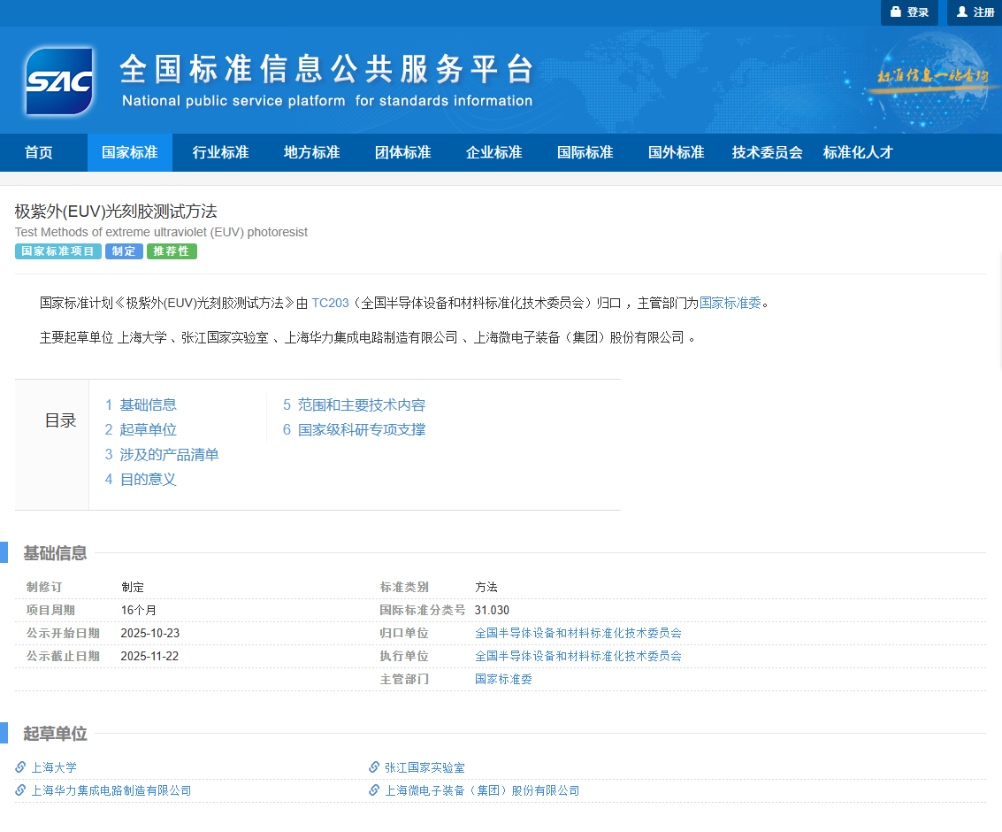Click the lock icon beside 登录
Screen dimensions: 1002x832
coord(895,12)
